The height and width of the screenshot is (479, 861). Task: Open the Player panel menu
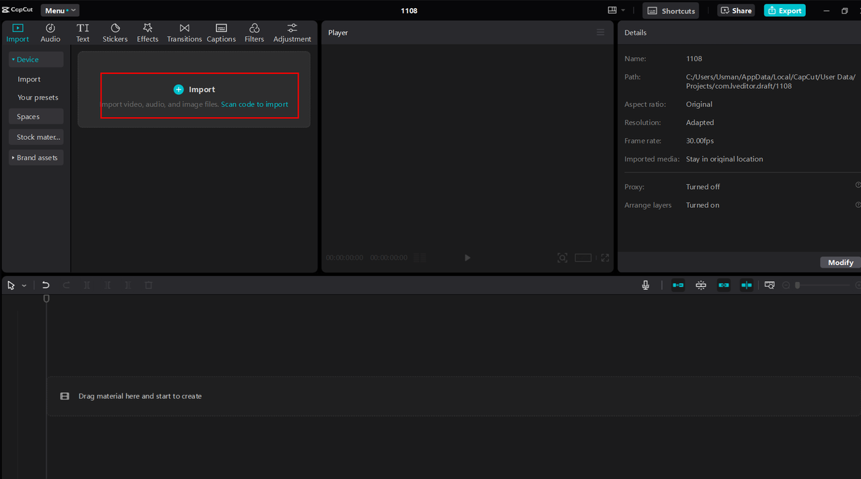601,32
